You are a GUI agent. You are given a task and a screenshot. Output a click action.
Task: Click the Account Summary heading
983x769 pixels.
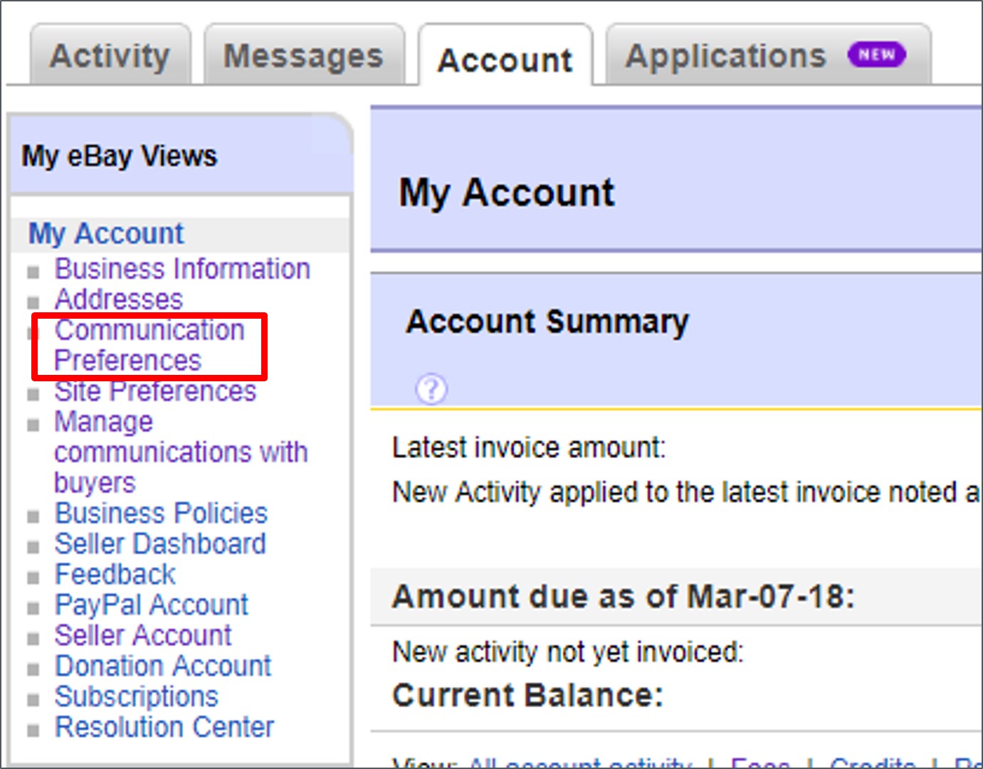tap(547, 322)
